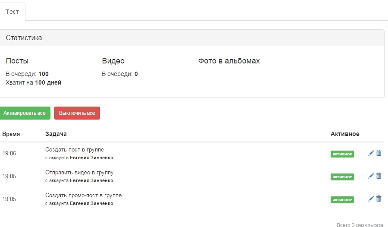Edit the 'Отправить видео в группу' task
Screen dimensions: 388x227
click(371, 176)
